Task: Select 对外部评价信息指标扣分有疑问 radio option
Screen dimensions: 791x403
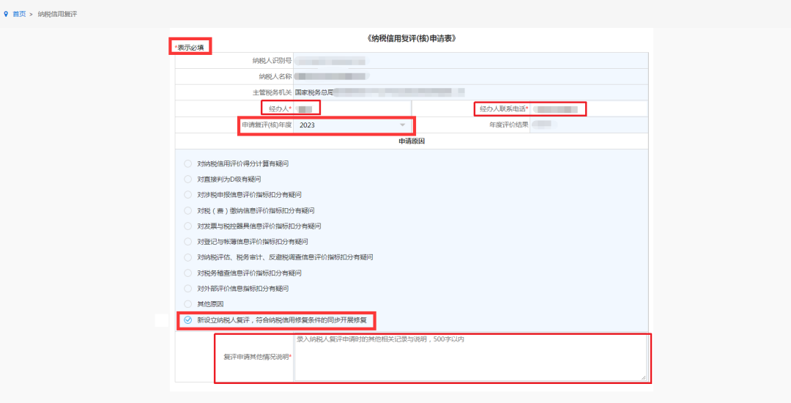Action: pyautogui.click(x=187, y=289)
